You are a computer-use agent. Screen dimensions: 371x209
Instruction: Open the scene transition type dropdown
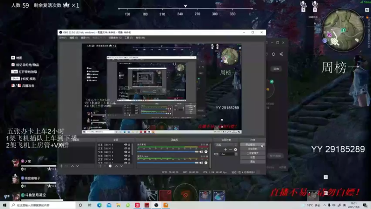(226, 144)
